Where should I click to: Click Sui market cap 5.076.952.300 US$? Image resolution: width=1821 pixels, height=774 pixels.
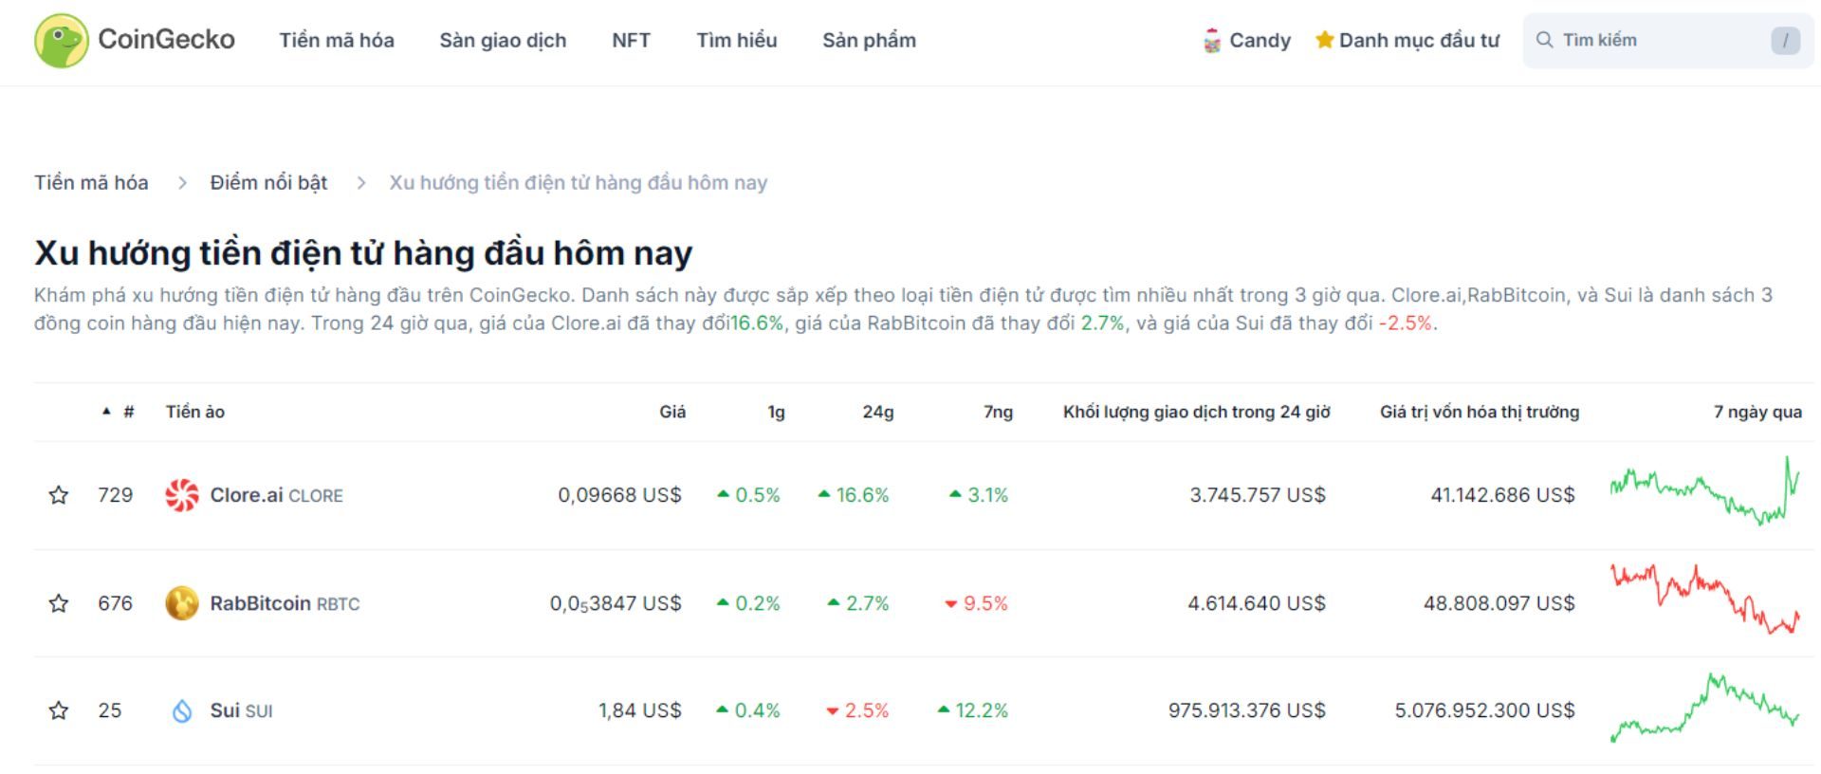click(x=1484, y=710)
